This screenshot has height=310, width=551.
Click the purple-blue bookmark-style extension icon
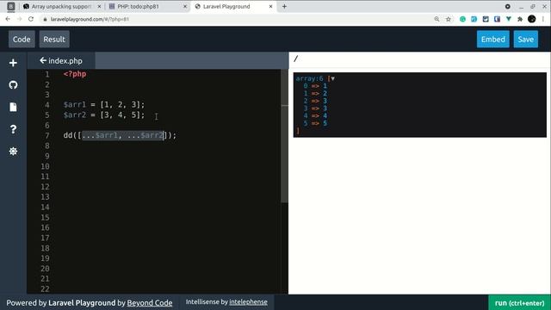(497, 19)
